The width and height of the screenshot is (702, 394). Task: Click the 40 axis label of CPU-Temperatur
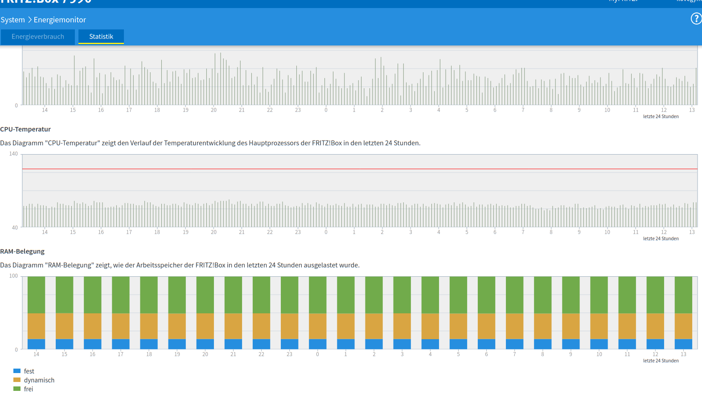point(15,228)
